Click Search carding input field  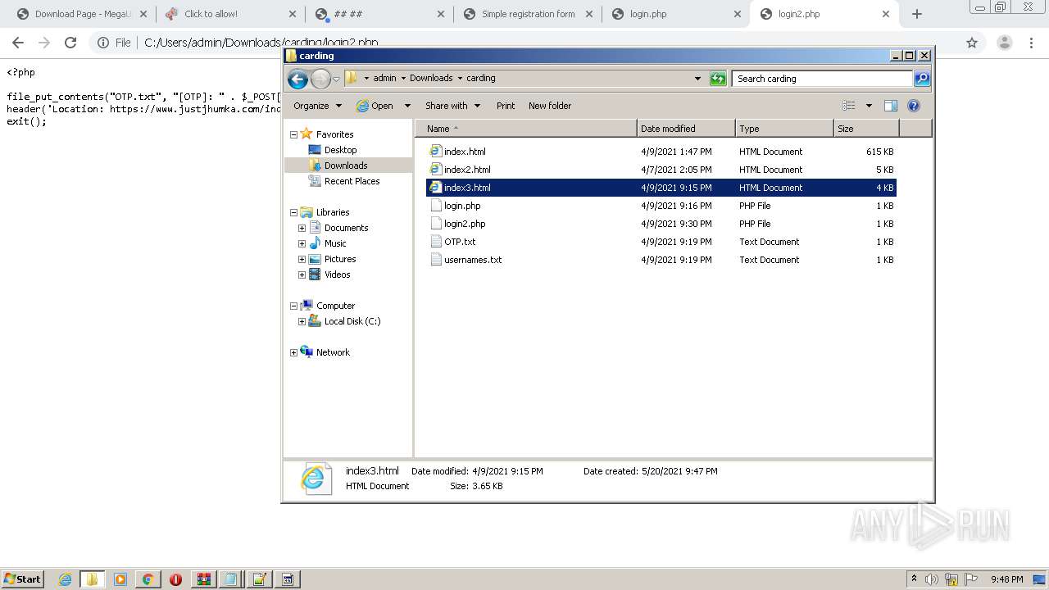coord(823,79)
